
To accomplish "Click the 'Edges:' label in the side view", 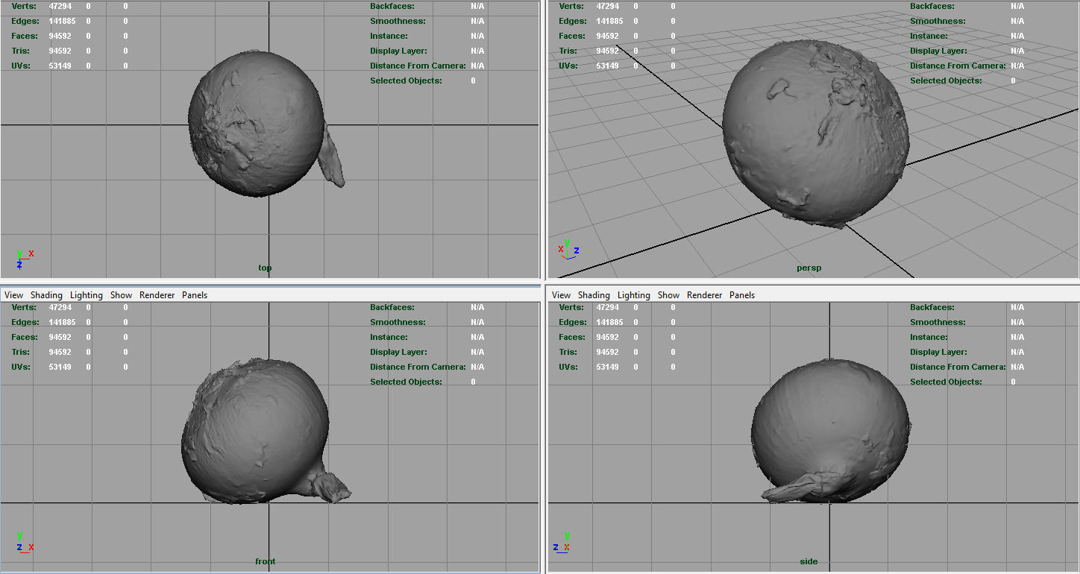I will 572,322.
